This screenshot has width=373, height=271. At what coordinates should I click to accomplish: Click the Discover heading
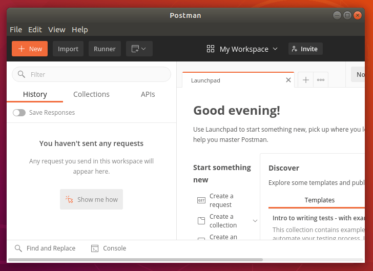tap(284, 168)
